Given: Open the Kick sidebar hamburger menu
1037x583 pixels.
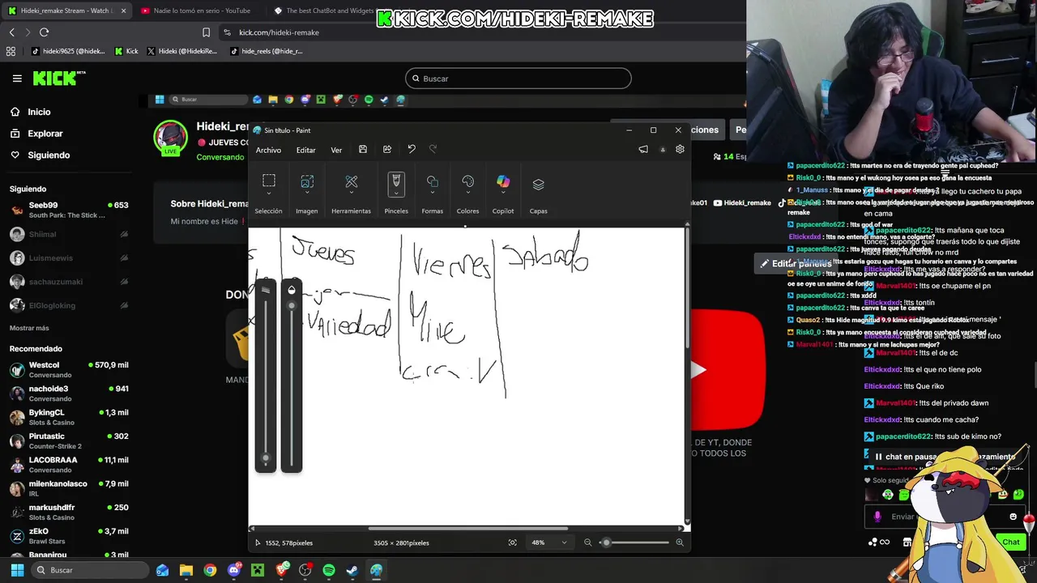Looking at the screenshot, I should (17, 79).
